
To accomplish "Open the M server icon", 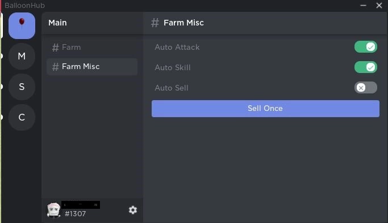I will 22,56.
